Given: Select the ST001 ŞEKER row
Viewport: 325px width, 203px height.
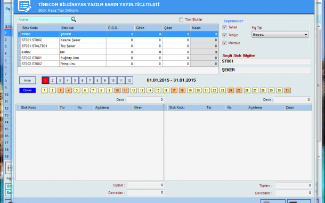Looking at the screenshot, I should [x=118, y=34].
